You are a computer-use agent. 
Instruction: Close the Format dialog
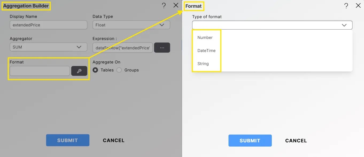[358, 6]
